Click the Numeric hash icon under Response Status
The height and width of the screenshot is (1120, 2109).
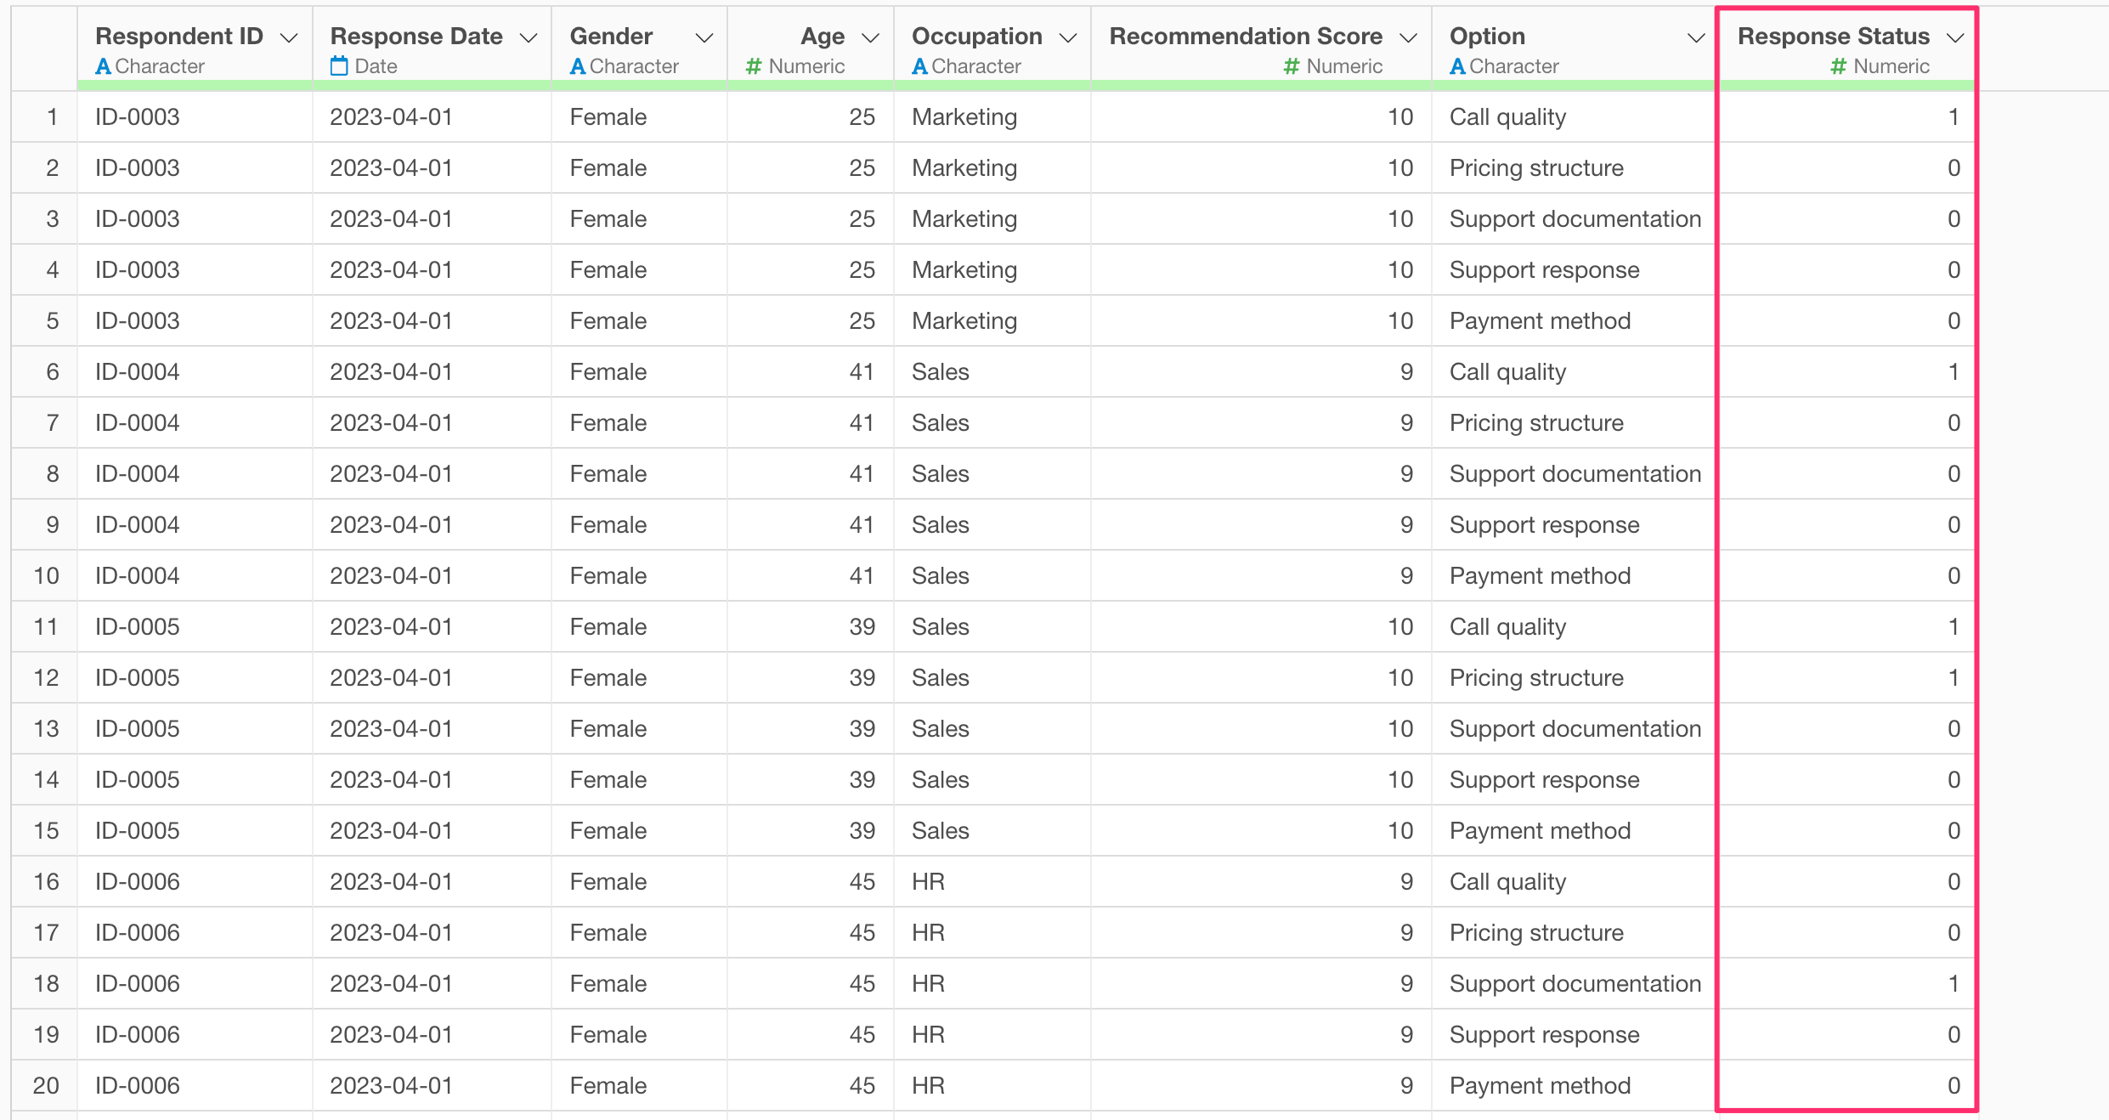click(x=1839, y=66)
